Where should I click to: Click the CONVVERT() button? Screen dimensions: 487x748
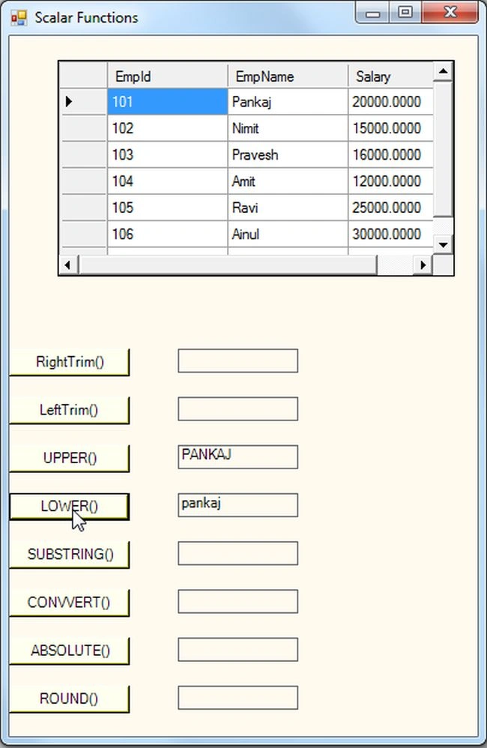coord(69,603)
